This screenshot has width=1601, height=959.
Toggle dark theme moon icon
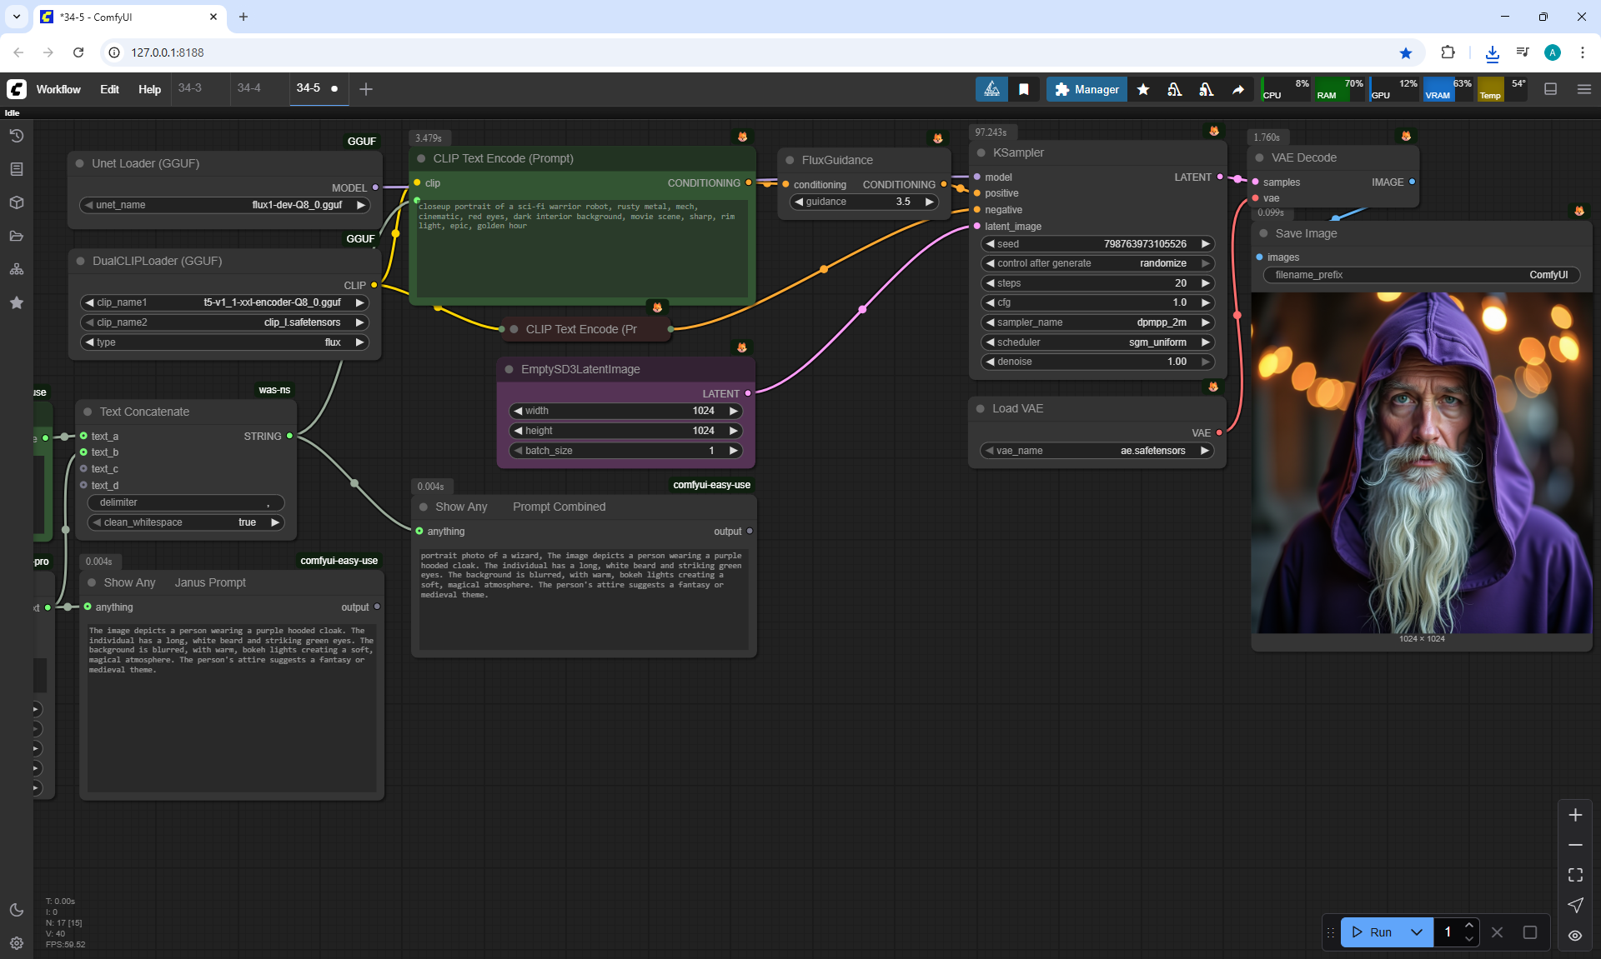coord(17,910)
